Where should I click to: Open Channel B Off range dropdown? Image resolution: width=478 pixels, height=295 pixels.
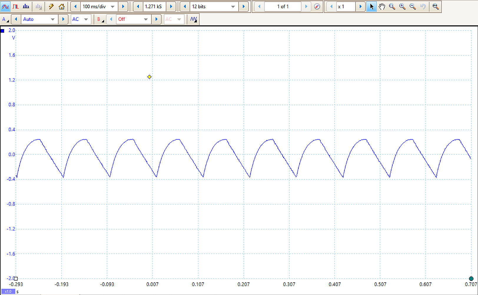point(134,19)
